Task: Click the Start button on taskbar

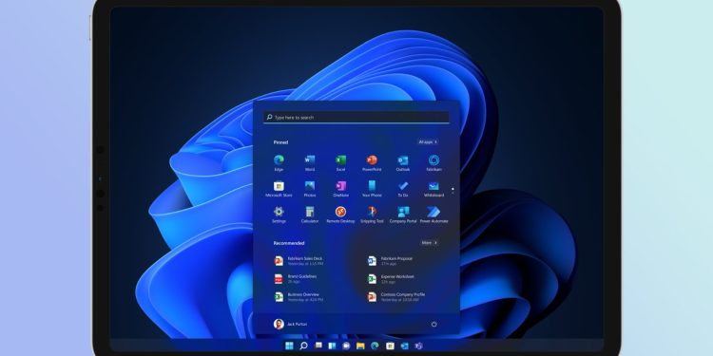Action: point(289,346)
